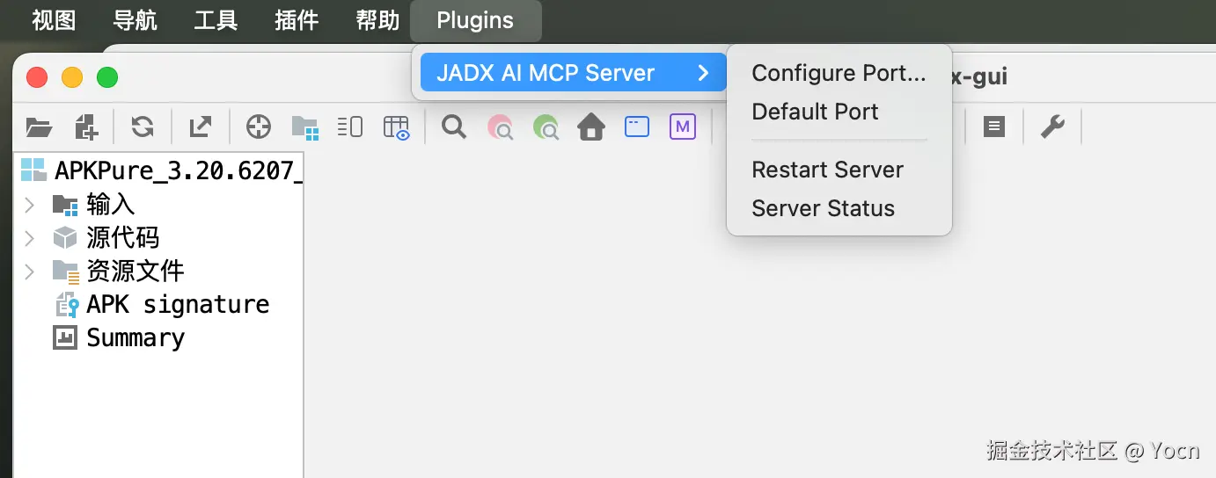
Task: Open text search magnifier icon
Action: (454, 127)
